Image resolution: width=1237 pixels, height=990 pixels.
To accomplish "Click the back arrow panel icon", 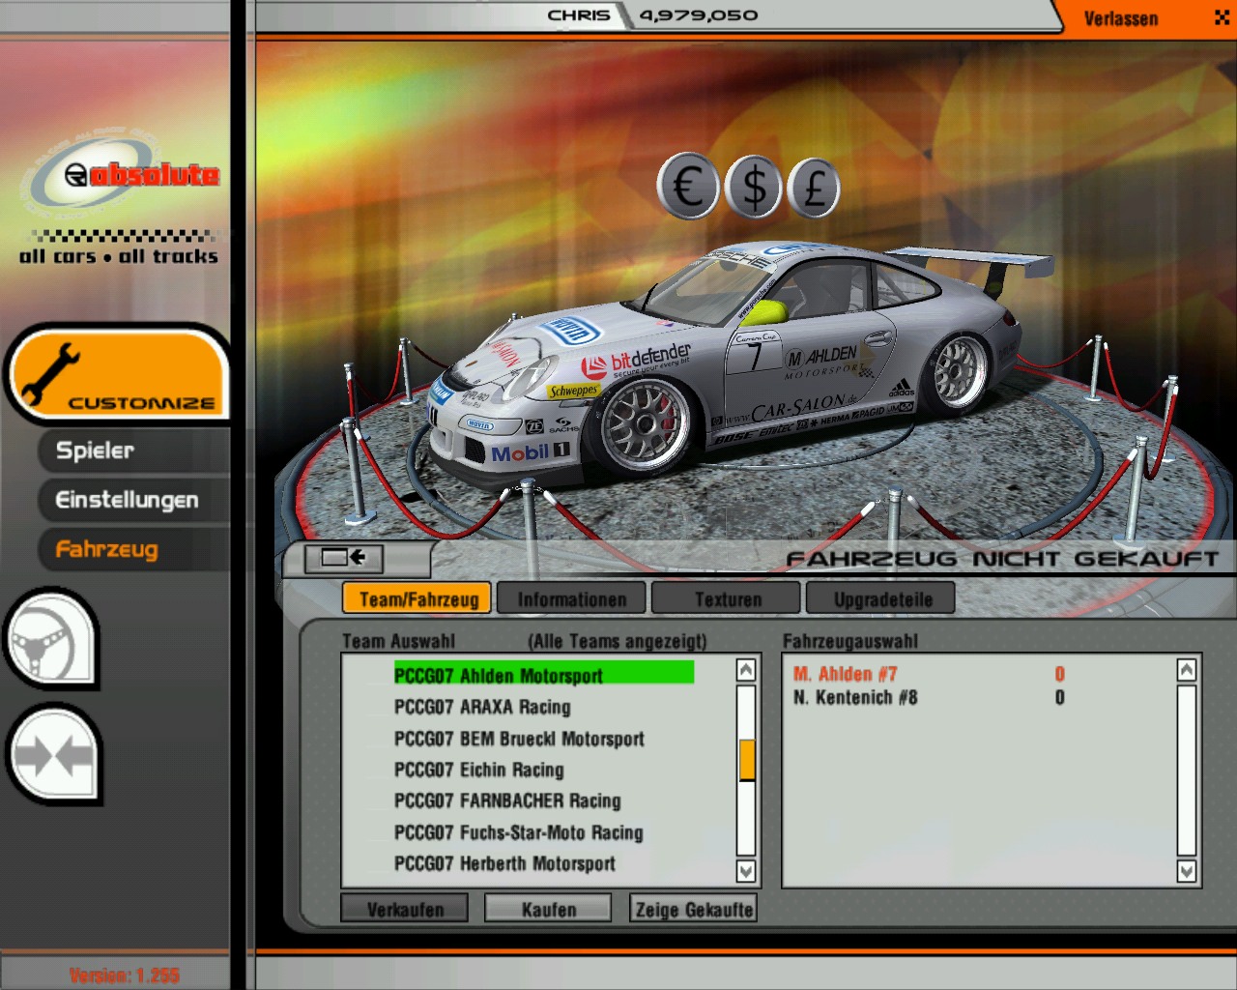I will pos(344,558).
